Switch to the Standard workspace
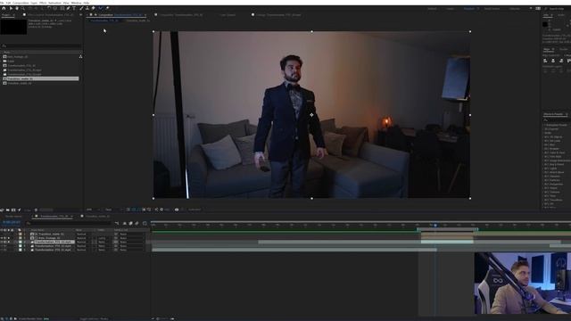Image resolution: width=571 pixels, height=321 pixels. tap(469, 9)
